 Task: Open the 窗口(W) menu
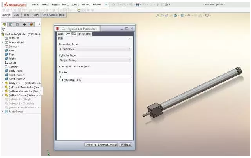(x=86, y=5)
